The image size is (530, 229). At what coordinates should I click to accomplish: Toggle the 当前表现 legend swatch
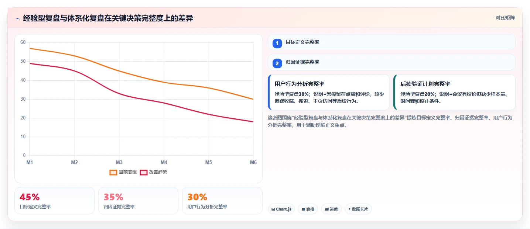[x=113, y=172]
